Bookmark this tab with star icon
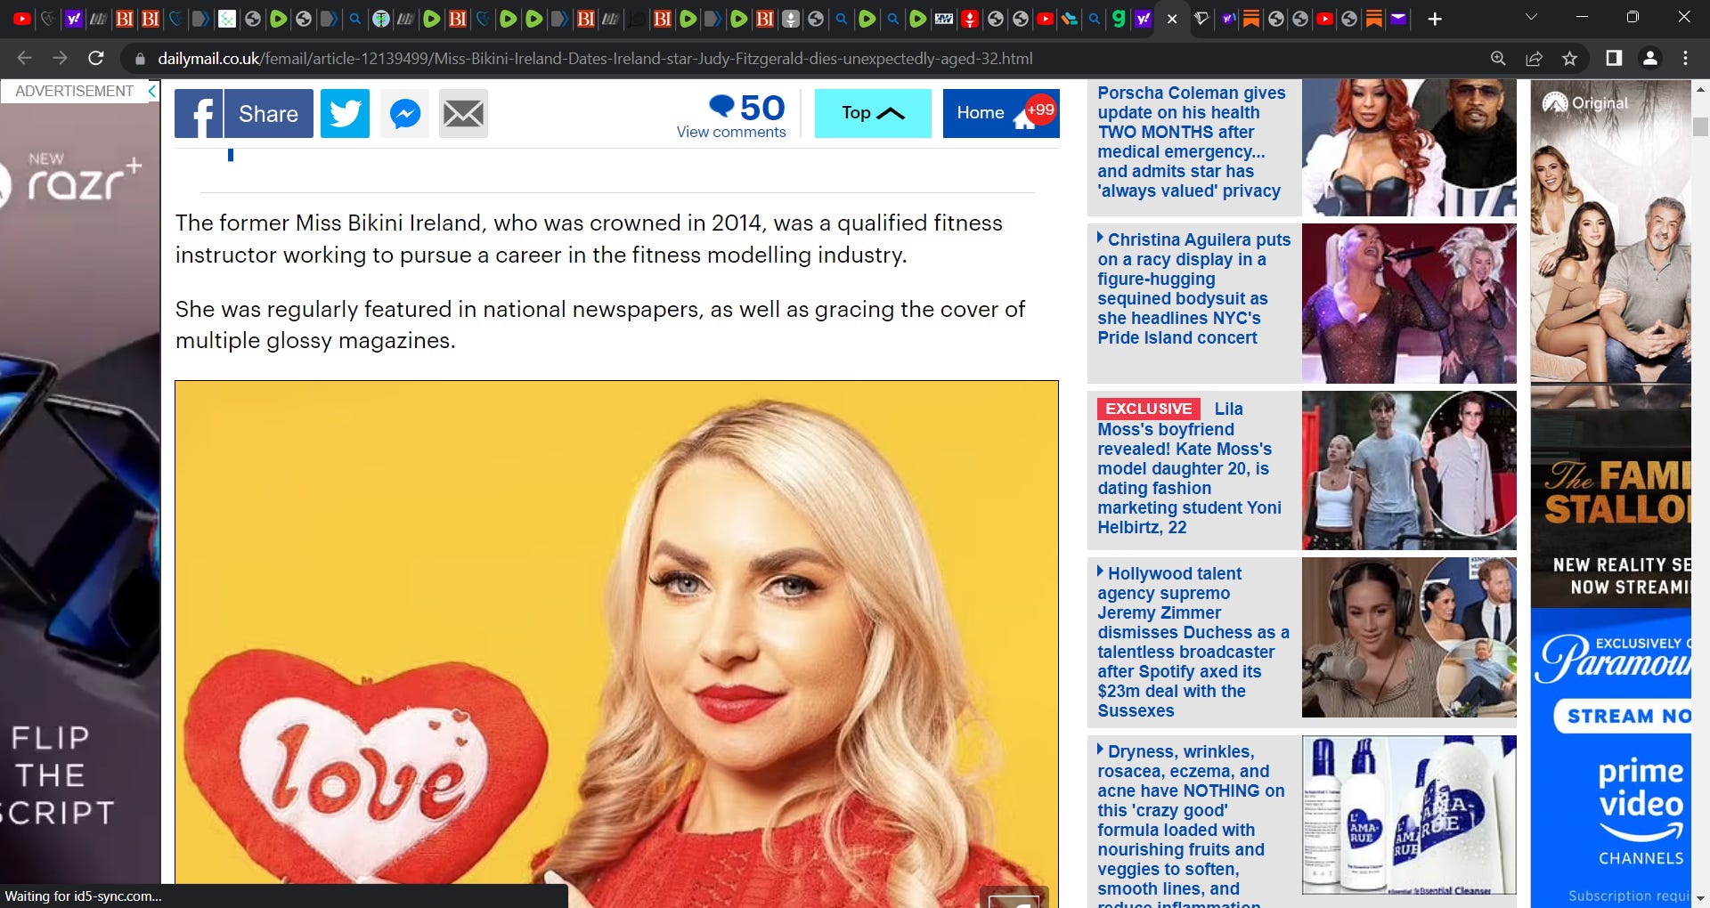 click(x=1569, y=58)
